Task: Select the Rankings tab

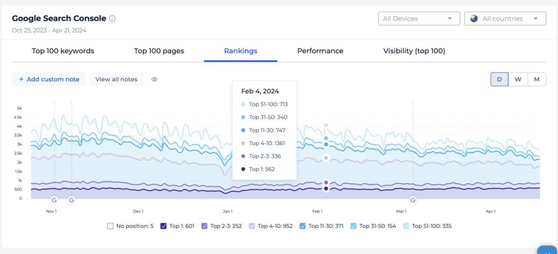Action: (x=240, y=51)
